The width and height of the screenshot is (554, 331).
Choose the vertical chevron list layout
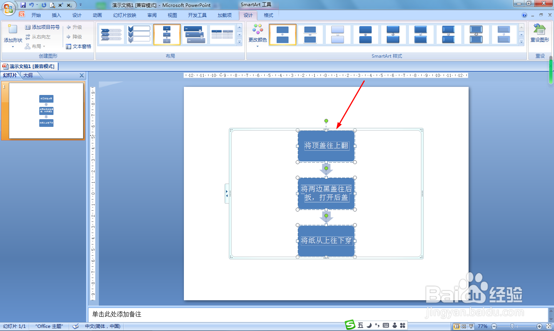point(139,35)
